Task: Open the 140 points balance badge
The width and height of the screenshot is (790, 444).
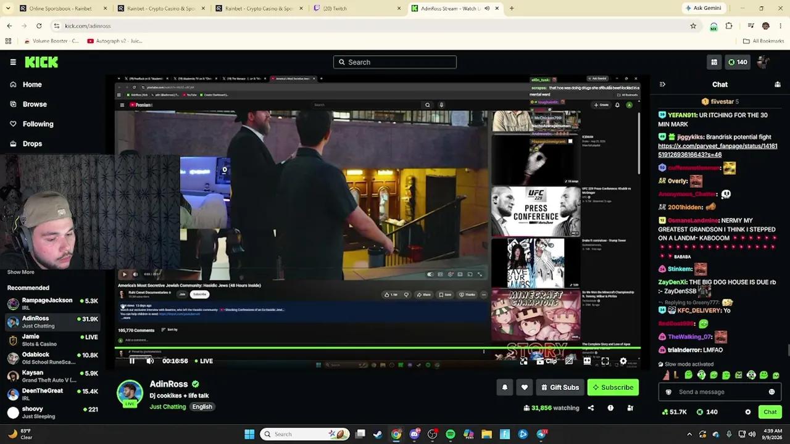Action: [x=738, y=62]
